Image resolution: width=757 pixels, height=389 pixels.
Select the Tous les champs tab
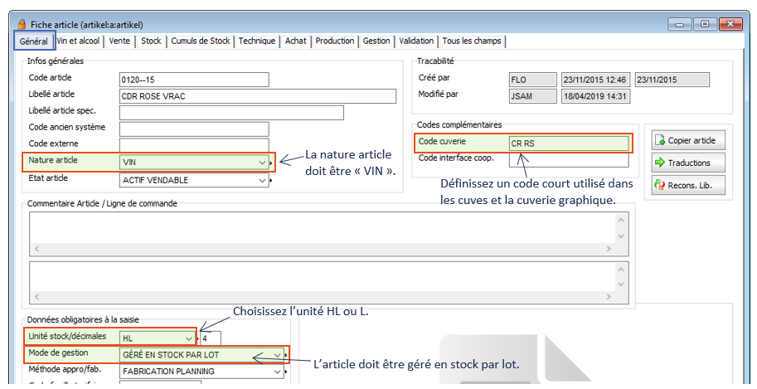tap(472, 41)
